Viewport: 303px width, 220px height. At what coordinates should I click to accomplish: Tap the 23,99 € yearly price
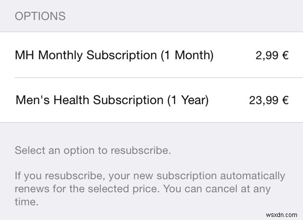tap(269, 100)
